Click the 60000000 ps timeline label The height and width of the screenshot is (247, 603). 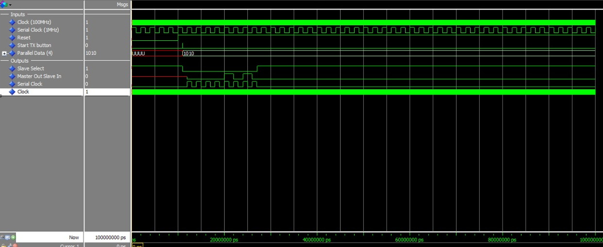tap(410, 240)
